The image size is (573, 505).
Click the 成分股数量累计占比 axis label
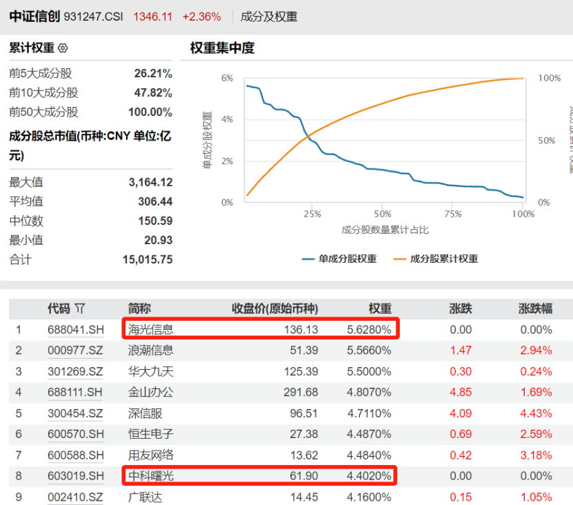385,230
